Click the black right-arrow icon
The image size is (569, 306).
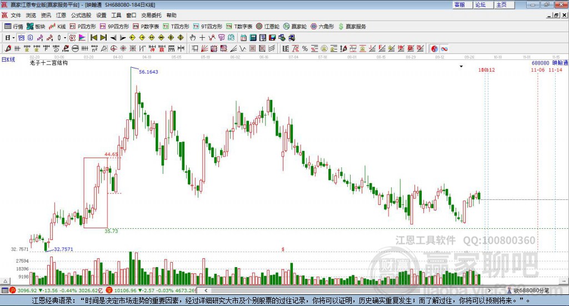pos(123,38)
